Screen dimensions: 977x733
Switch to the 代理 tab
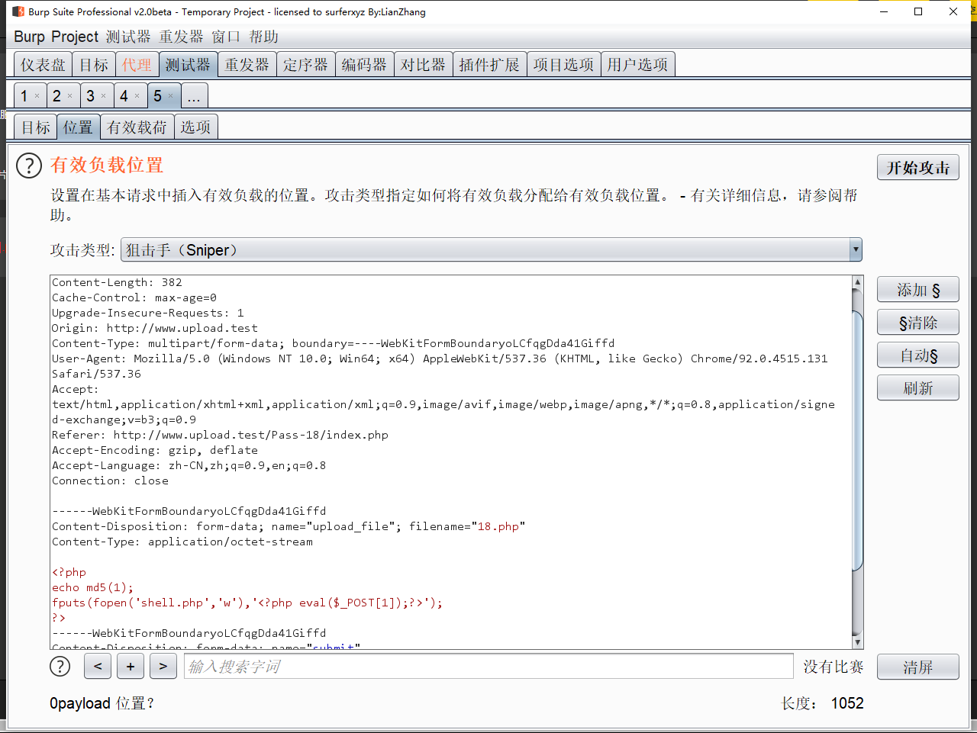[137, 65]
